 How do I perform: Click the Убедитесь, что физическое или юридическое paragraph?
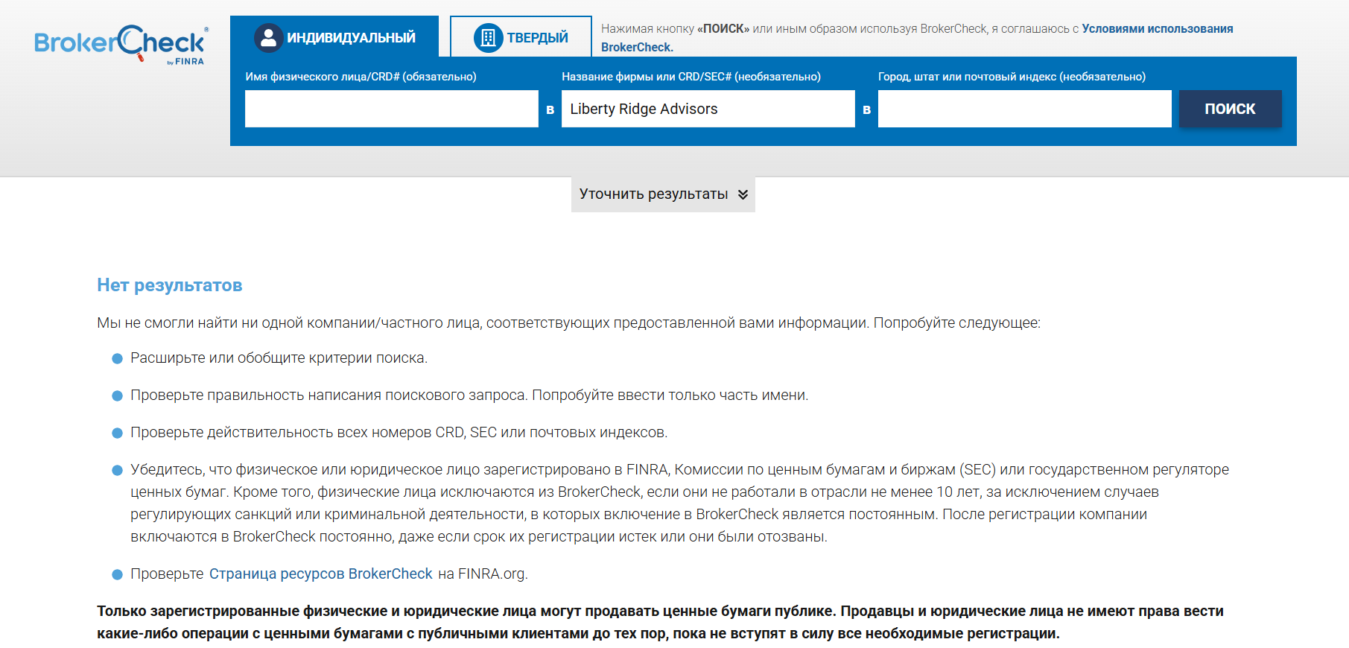pyautogui.click(x=679, y=503)
